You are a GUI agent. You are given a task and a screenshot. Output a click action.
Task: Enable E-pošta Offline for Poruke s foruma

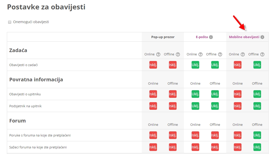(215, 135)
